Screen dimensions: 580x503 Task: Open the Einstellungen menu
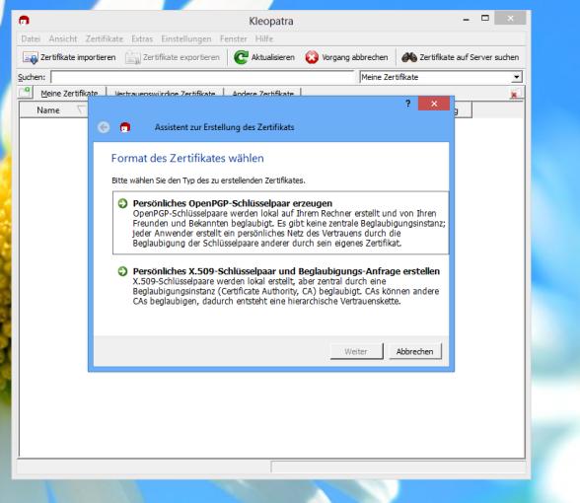(x=186, y=38)
